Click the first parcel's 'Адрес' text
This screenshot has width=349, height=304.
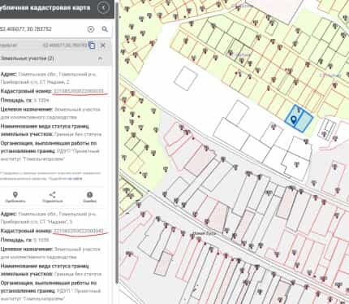click(49, 78)
